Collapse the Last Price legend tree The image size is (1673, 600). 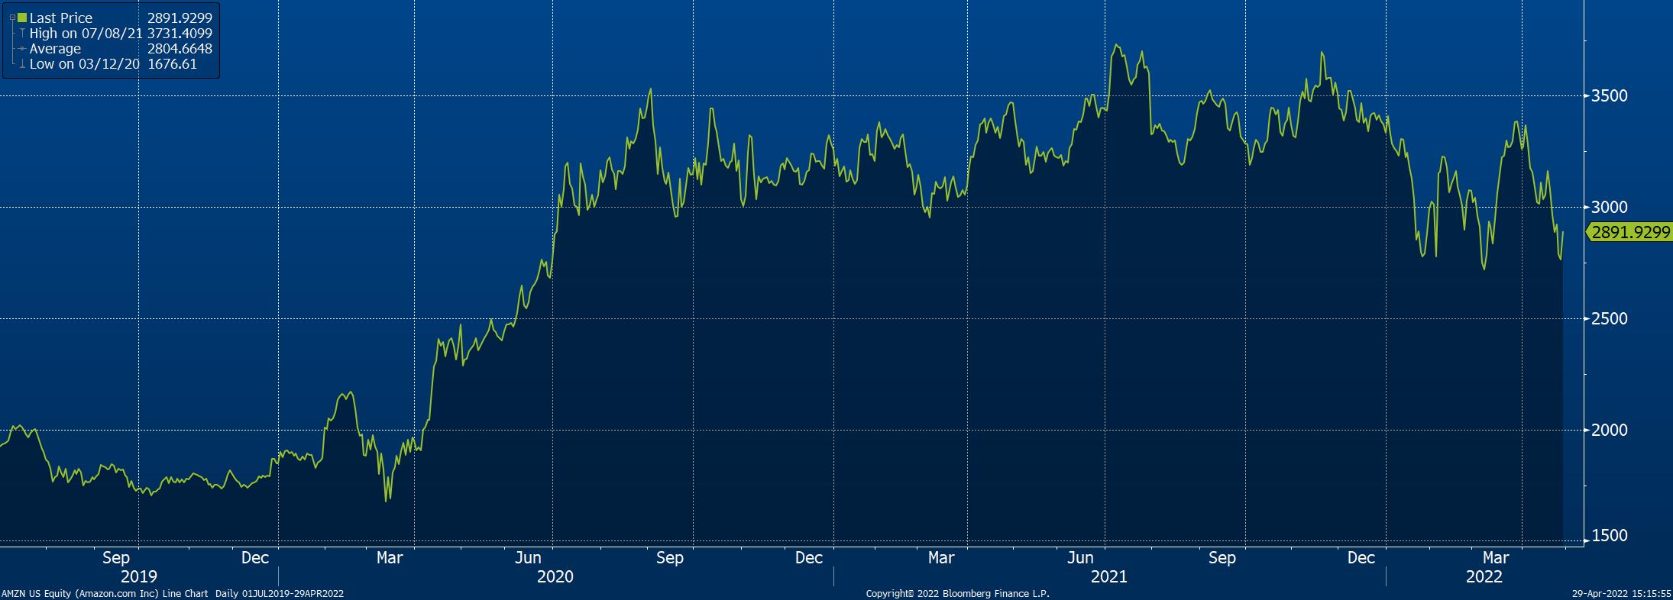12,18
